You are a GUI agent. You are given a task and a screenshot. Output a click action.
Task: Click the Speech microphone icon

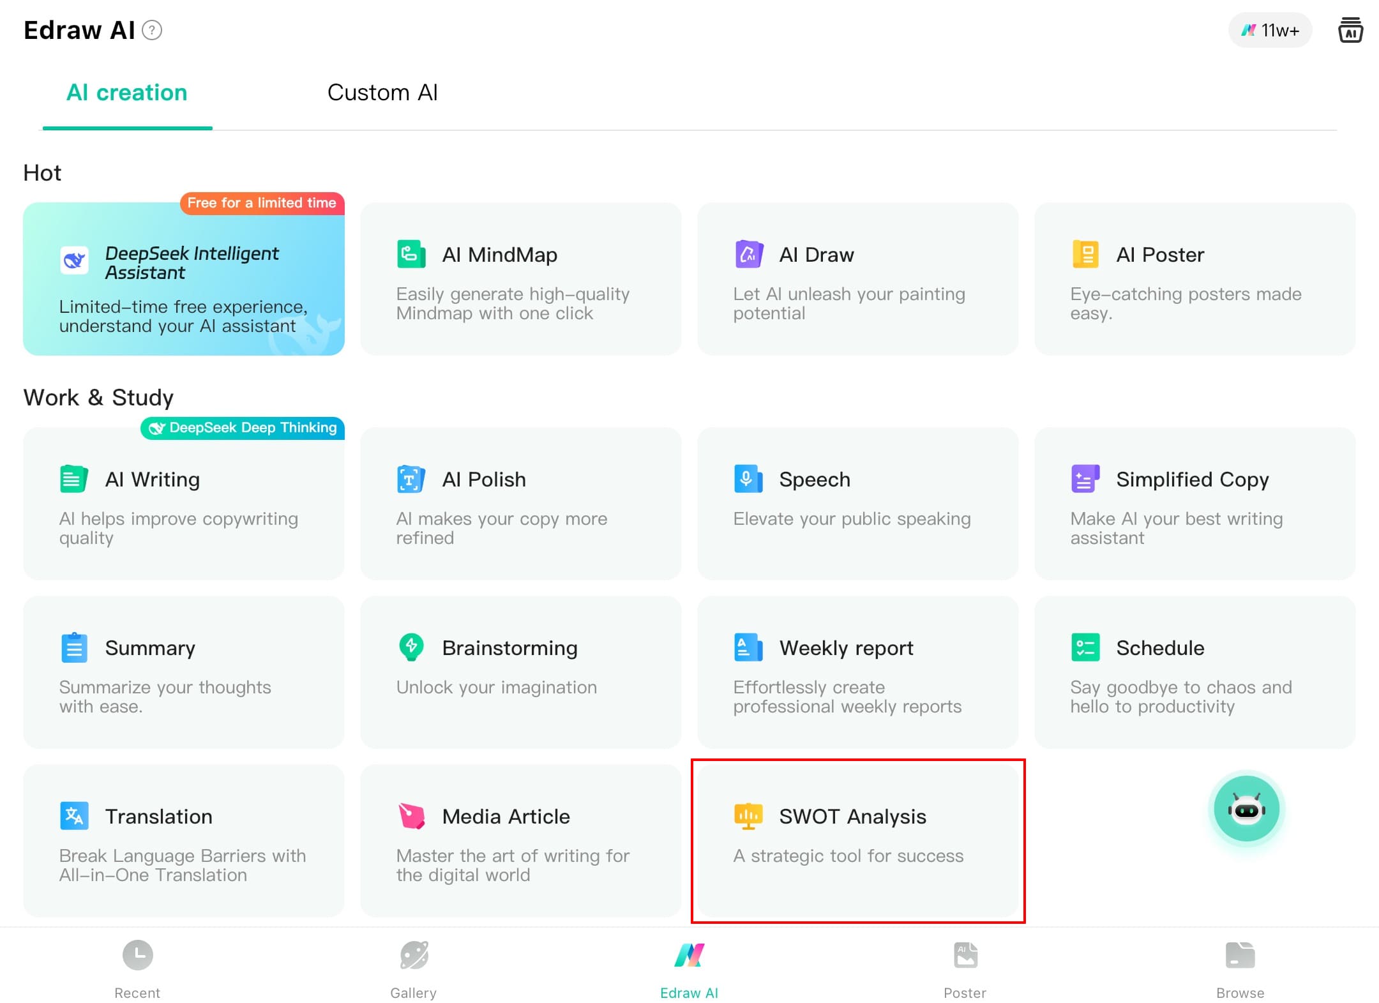click(x=748, y=479)
